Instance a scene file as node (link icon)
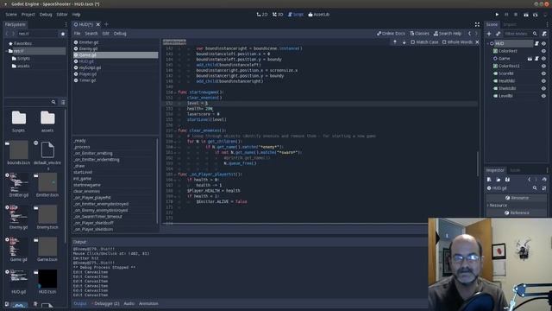Image resolution: width=552 pixels, height=311 pixels. click(499, 34)
